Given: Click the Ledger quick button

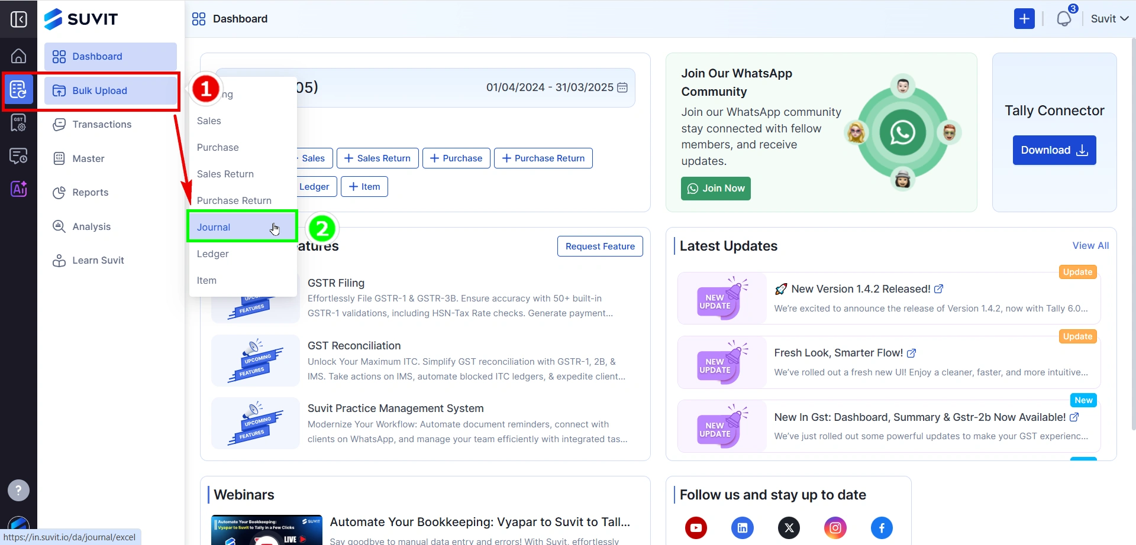Looking at the screenshot, I should point(317,187).
